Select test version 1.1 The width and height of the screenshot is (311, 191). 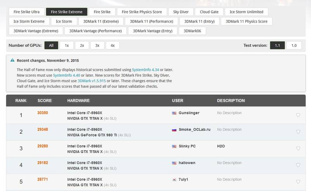click(x=277, y=45)
